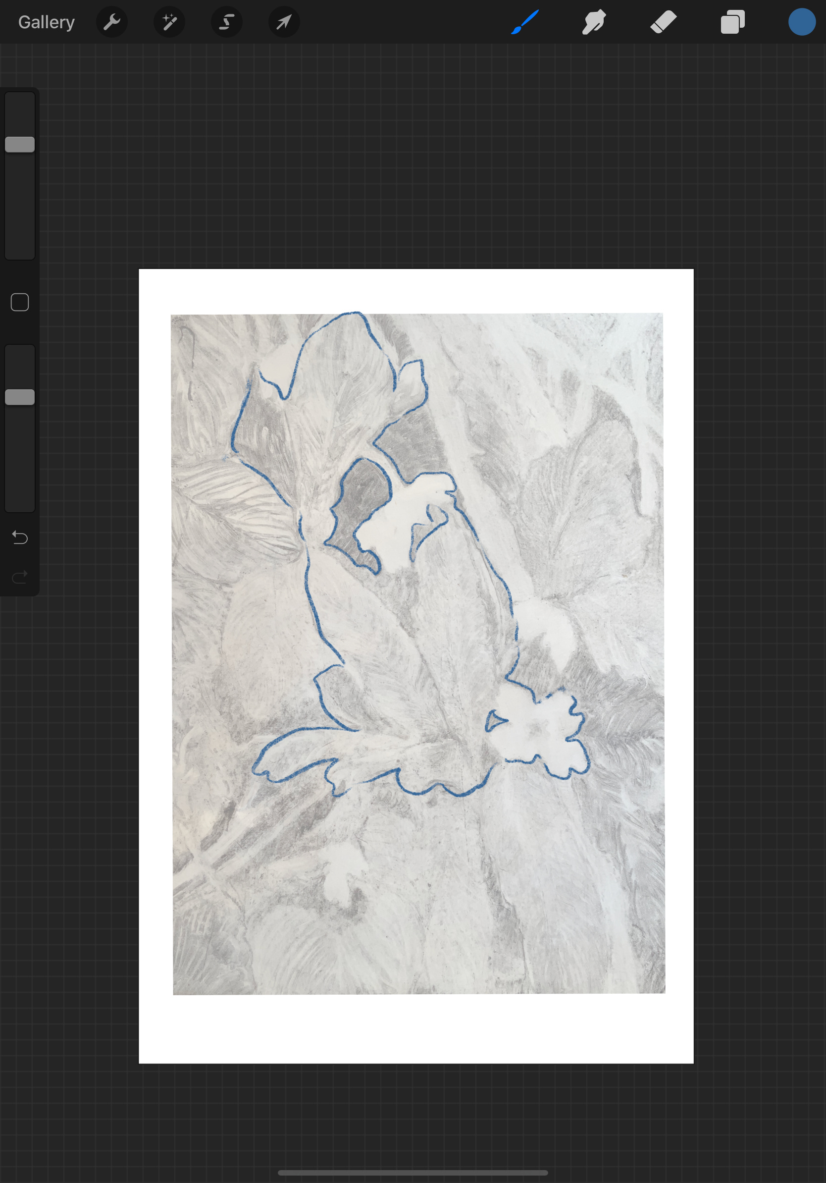826x1183 pixels.
Task: Redo the last undone action
Action: pos(20,577)
